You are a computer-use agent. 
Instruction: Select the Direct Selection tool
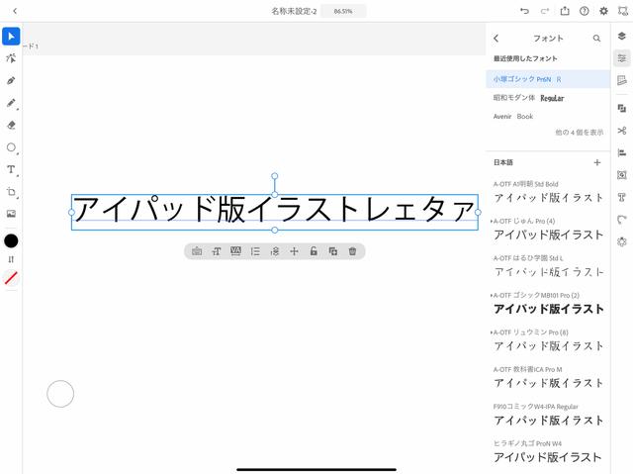point(11,58)
